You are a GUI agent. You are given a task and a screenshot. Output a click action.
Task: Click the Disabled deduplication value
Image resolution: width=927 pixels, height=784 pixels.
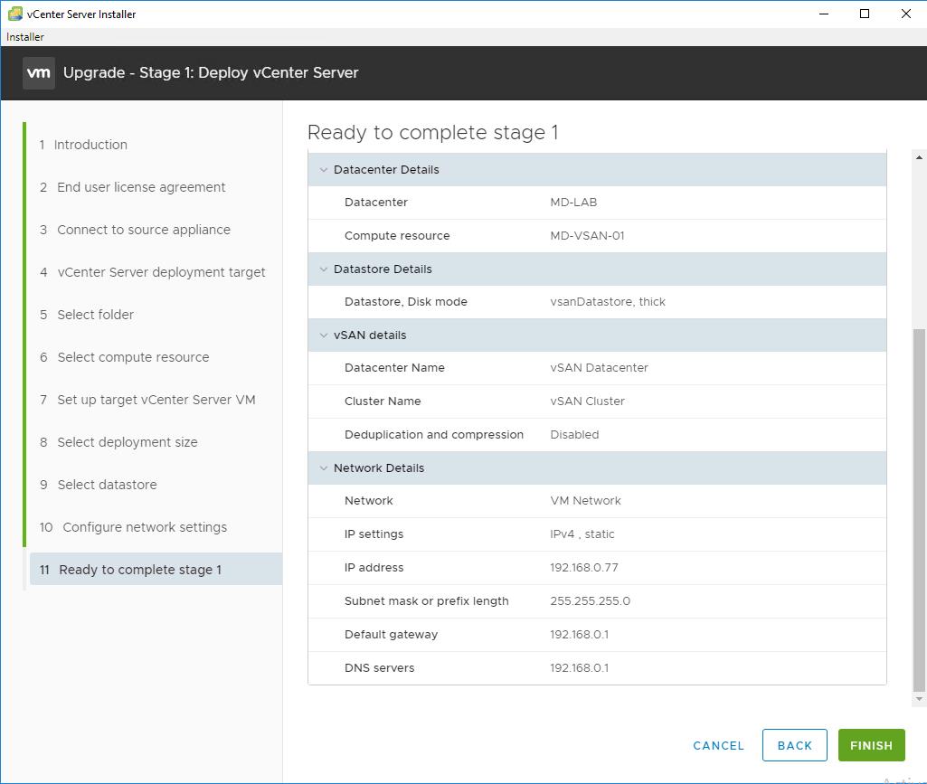click(574, 435)
